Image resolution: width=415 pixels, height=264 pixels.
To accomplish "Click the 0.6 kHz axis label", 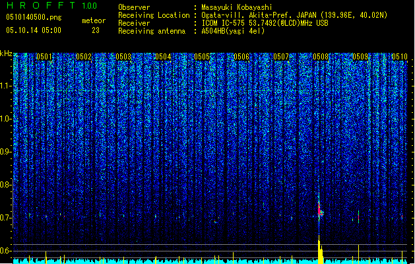I will (x=6, y=251).
